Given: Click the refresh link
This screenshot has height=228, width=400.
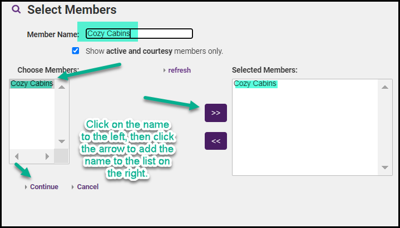Looking at the screenshot, I should tap(179, 70).
